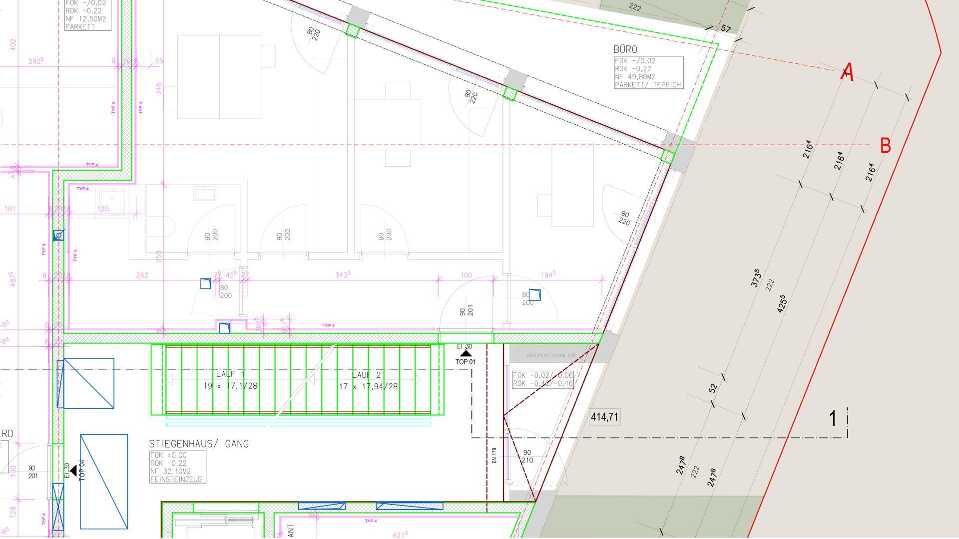Select the ROK -0,42/-0,46 level text
This screenshot has height=539, width=959.
543,383
